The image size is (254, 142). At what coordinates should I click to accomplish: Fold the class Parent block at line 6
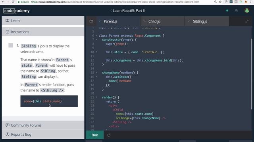point(97,35)
